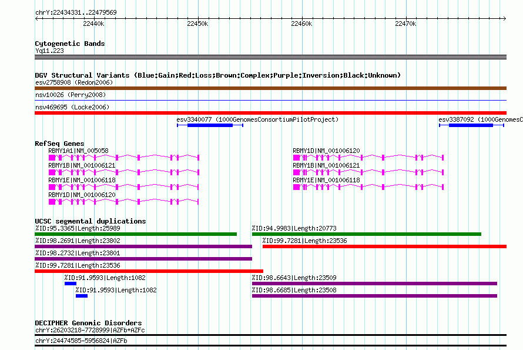The height and width of the screenshot is (350, 523).
Task: Select purple bar under %ID:98.6643 label
Action: point(374,284)
